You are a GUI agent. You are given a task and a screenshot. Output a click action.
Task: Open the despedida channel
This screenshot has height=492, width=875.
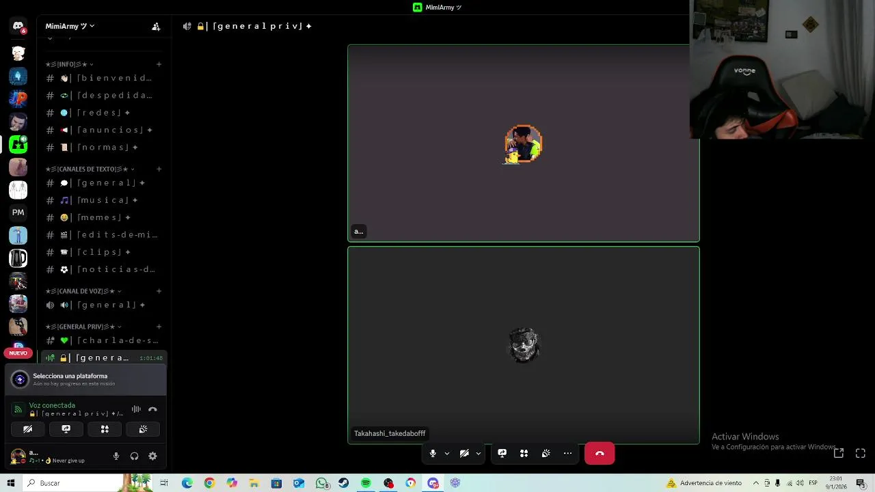tap(103, 96)
